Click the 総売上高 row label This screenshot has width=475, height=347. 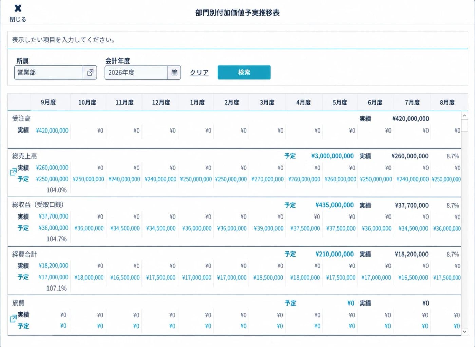click(x=24, y=156)
